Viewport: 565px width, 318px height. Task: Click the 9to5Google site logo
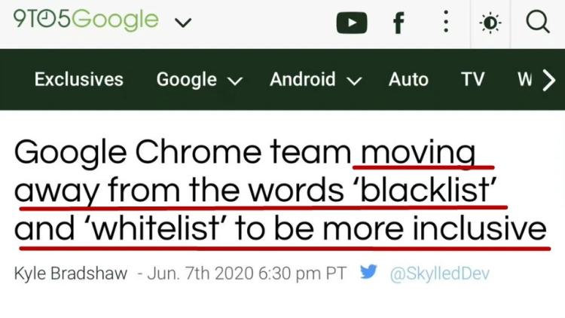[87, 22]
